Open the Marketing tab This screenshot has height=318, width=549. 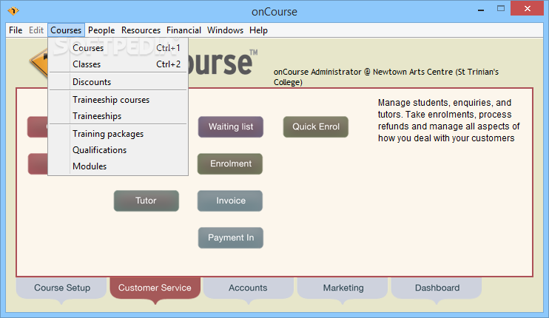[x=343, y=288]
